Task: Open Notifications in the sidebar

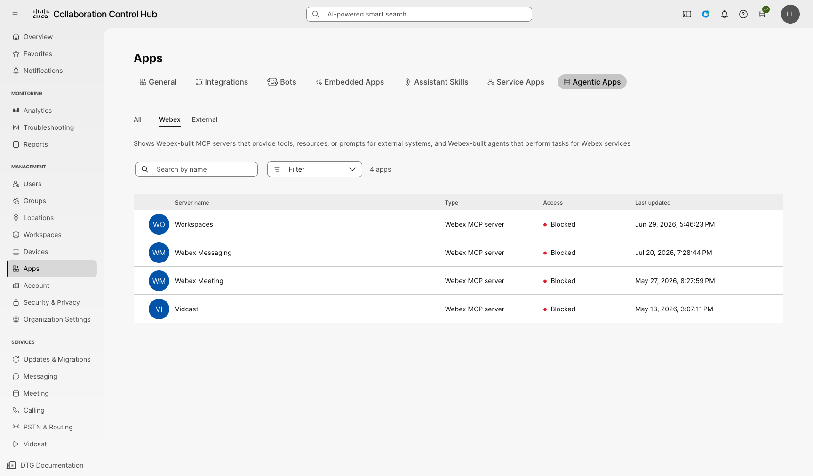Action: point(52,71)
